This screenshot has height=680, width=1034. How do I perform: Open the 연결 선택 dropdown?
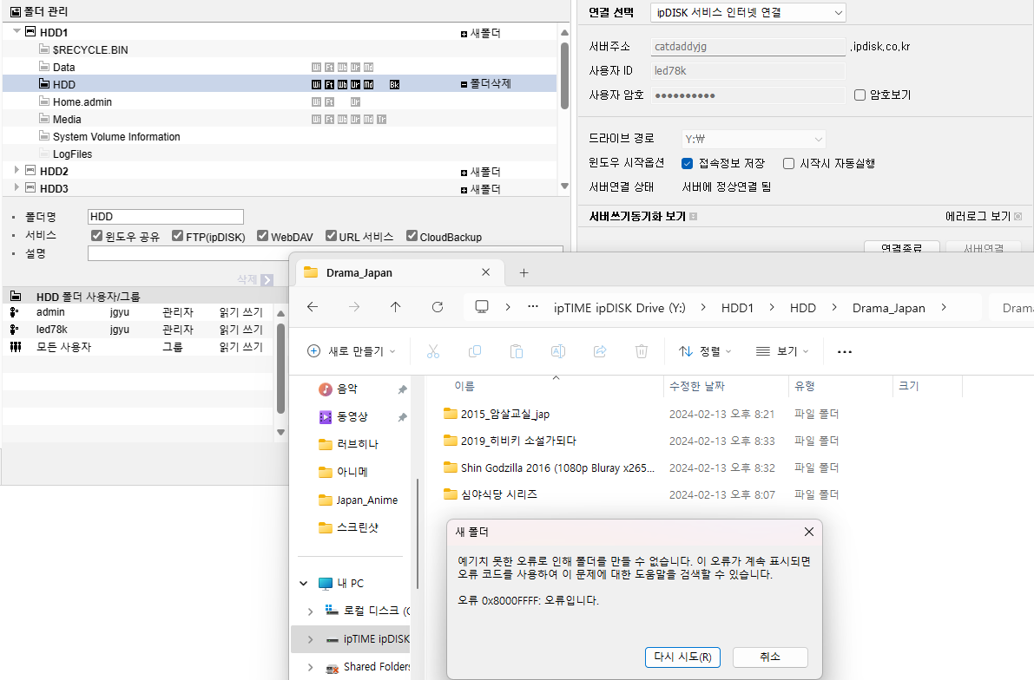click(748, 12)
